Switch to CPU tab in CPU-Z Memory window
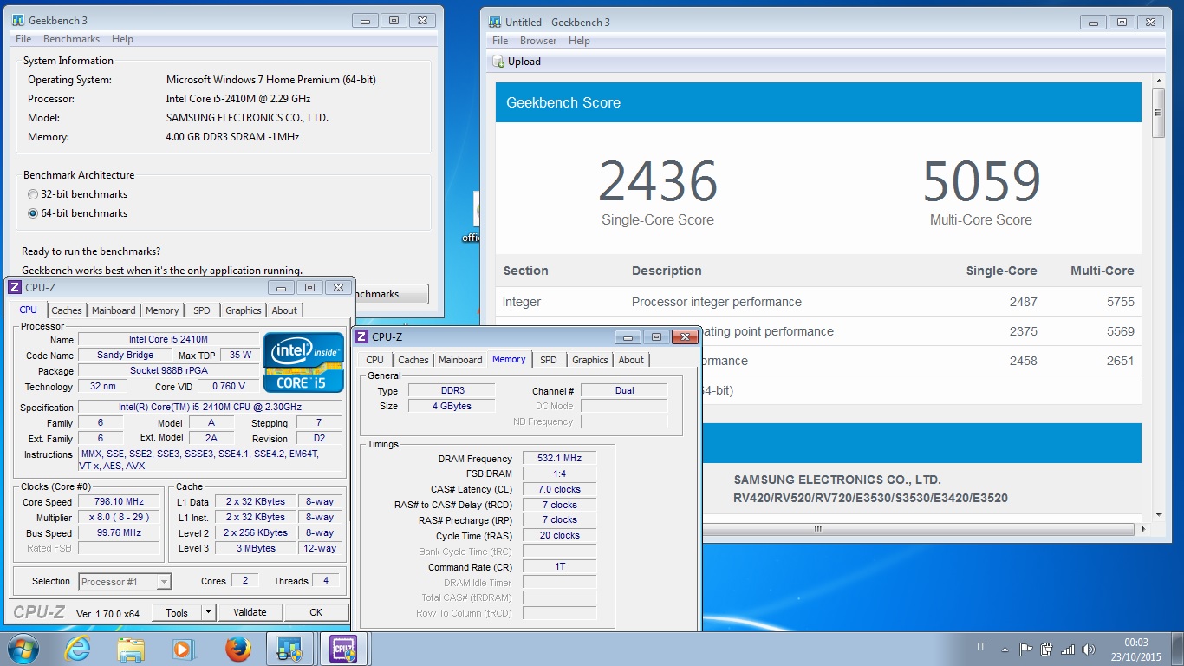This screenshot has height=666, width=1184. point(374,360)
